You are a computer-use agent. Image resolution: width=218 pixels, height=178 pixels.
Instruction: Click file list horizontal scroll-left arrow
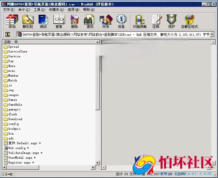pyautogui.click(x=5, y=167)
